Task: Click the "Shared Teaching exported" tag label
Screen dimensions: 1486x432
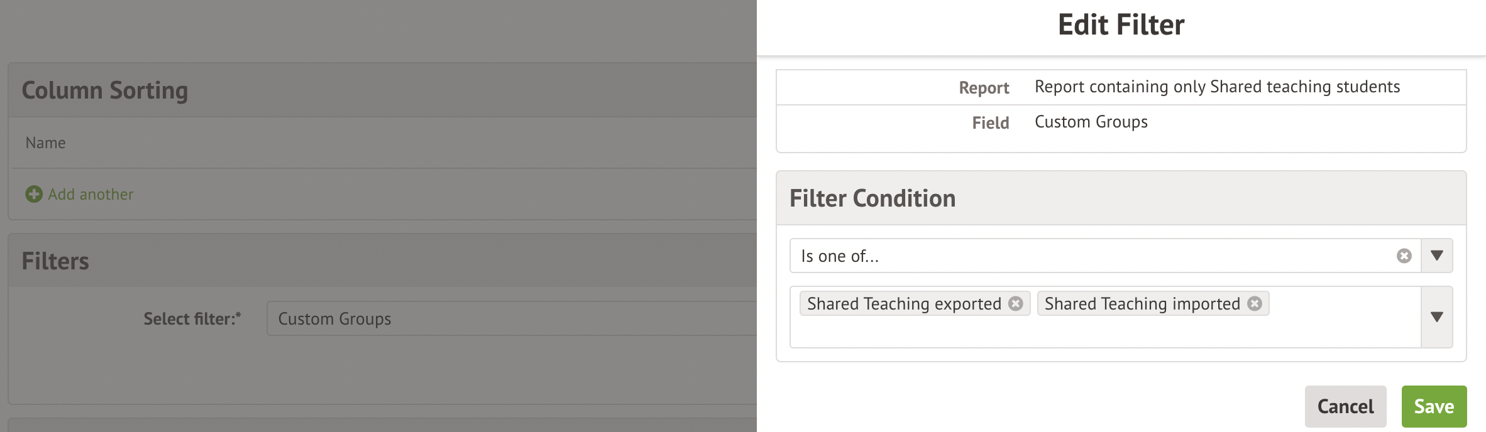Action: [x=903, y=304]
